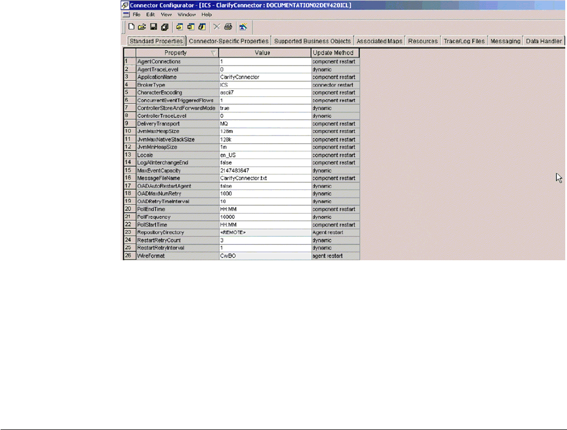Click the ControllerStoreAndForwardMode value true
567x430 pixels.
pos(265,108)
